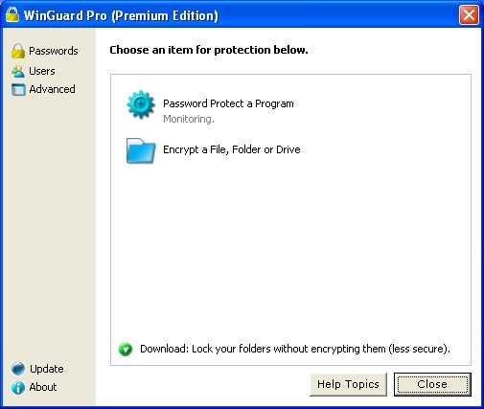
Task: Click the blue About info icon
Action: [18, 388]
